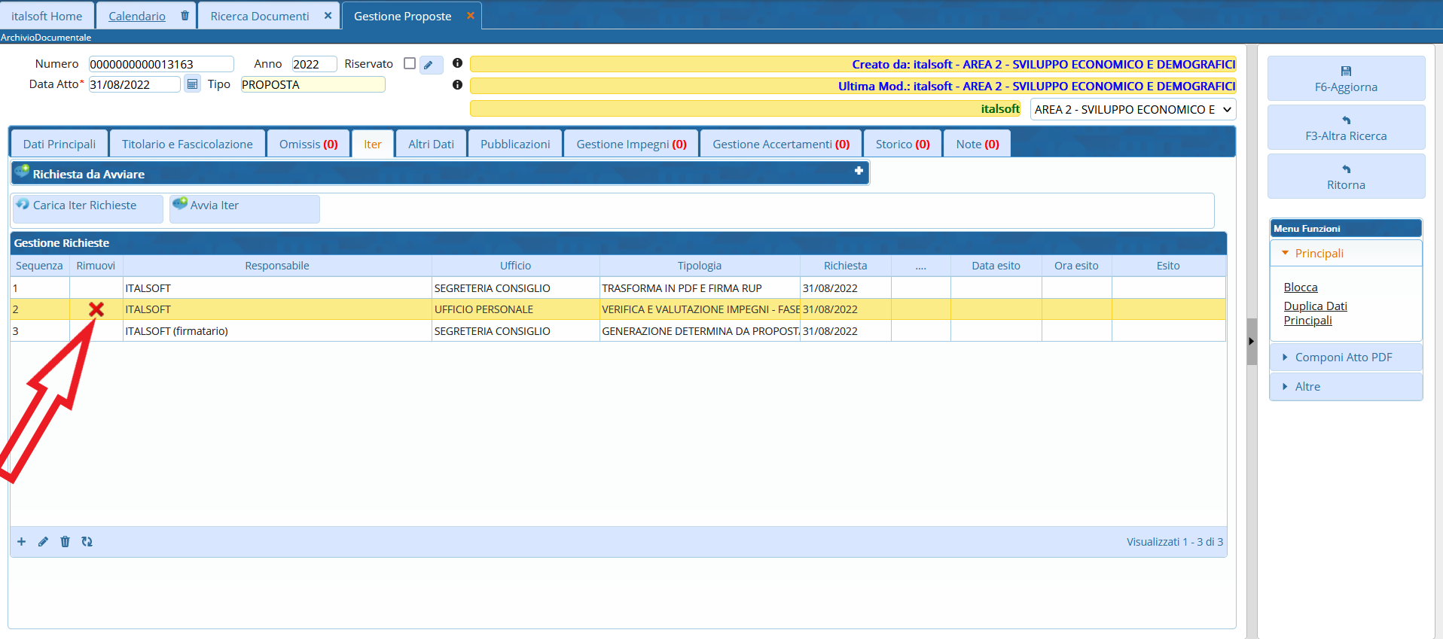Open the calendar picker next to Data Atto
Viewport: 1443px width, 639px height.
click(192, 84)
